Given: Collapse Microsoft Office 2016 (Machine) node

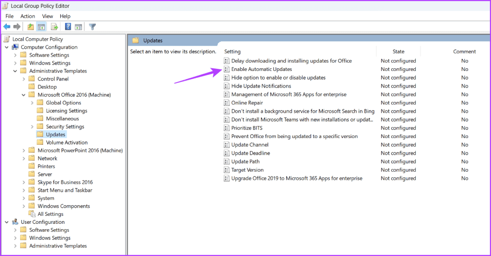Looking at the screenshot, I should (x=23, y=95).
